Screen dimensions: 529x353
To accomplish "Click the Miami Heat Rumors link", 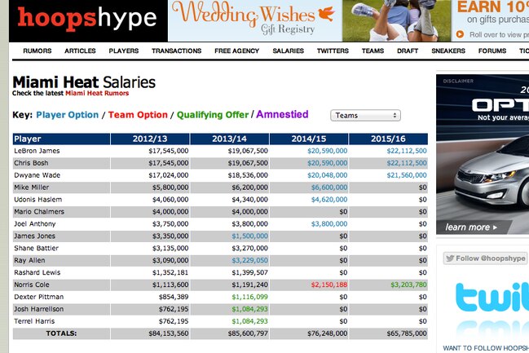I will tap(97, 93).
